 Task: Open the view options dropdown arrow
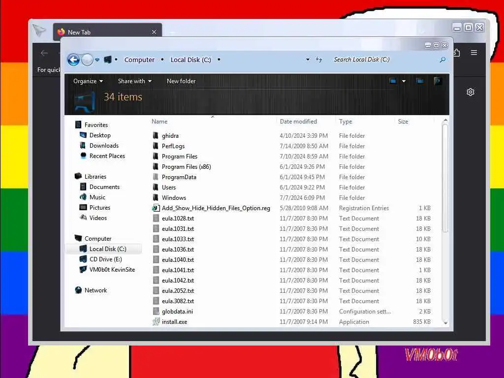coord(404,81)
